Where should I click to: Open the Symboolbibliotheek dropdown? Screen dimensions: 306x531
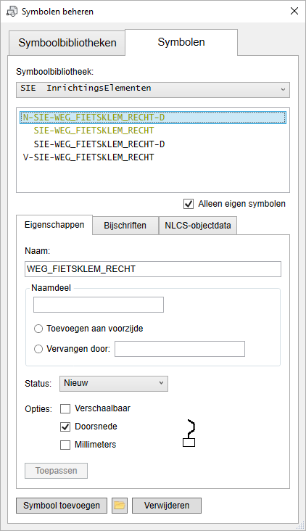153,90
